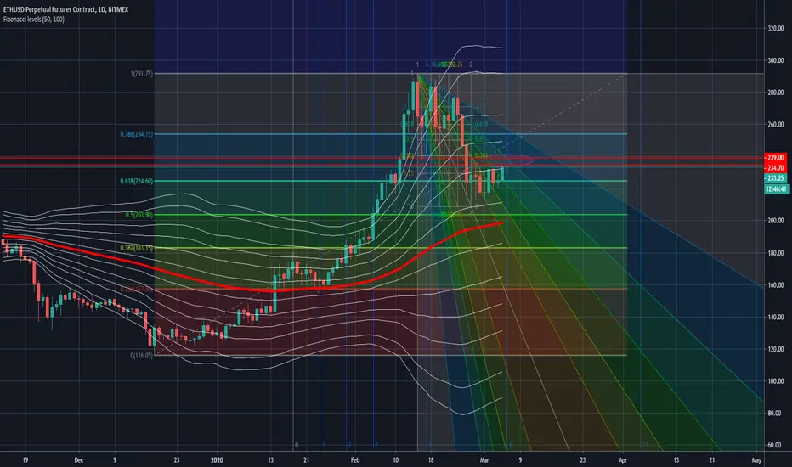Click the red 234.70 price tag
Viewport: 792px width, 467px height.
(x=775, y=167)
